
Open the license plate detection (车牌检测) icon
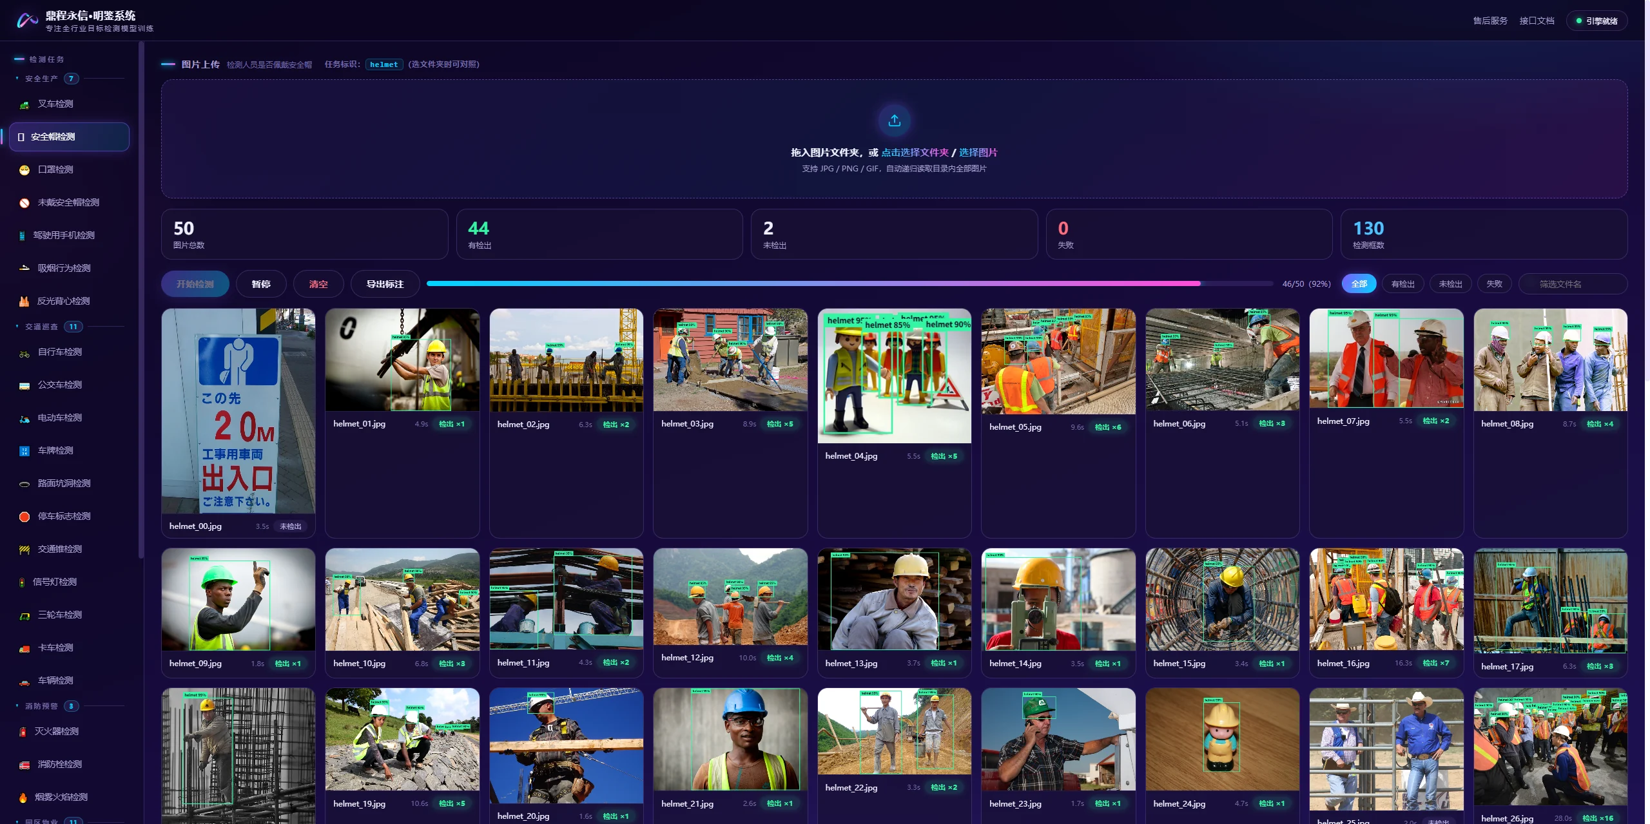(24, 451)
